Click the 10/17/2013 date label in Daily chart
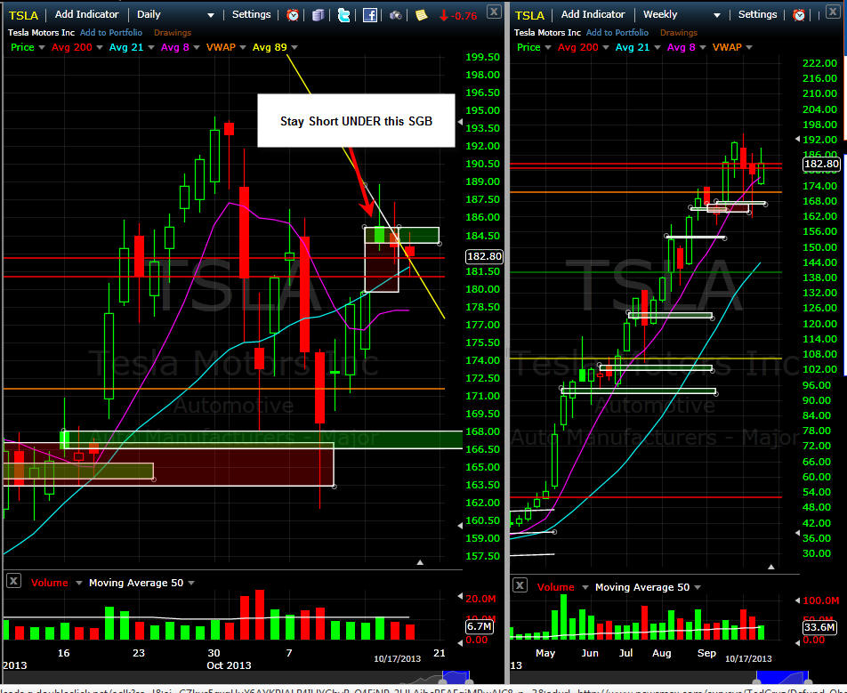The width and height of the screenshot is (847, 693). [397, 658]
